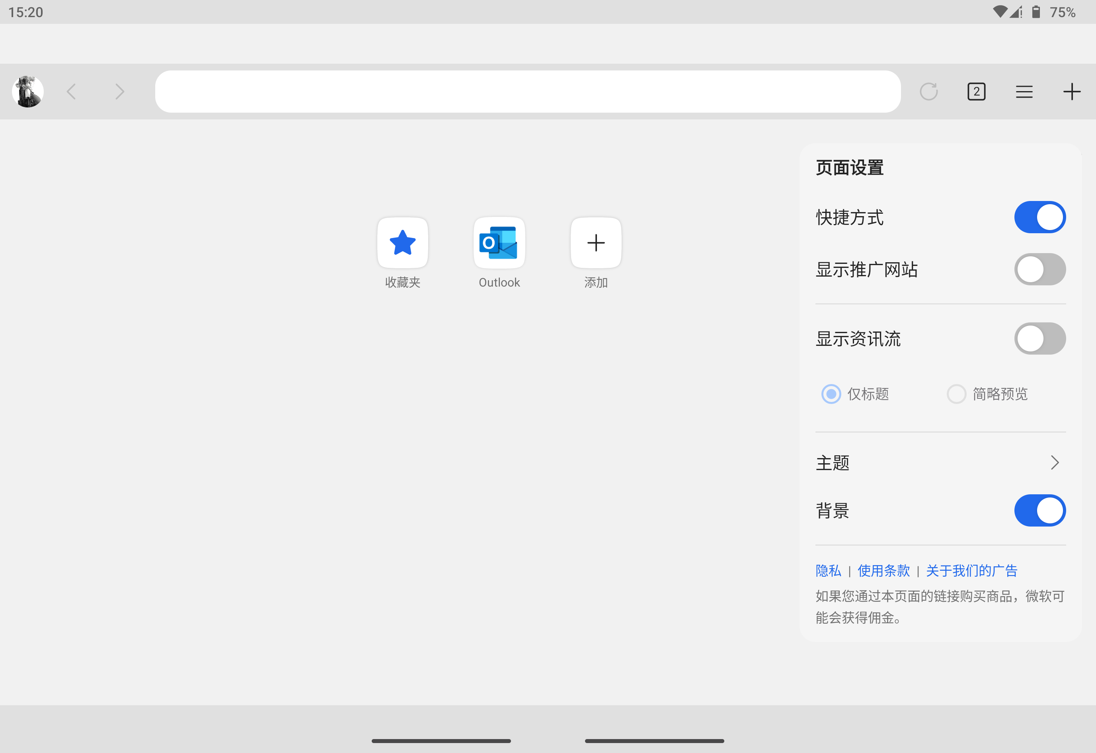The height and width of the screenshot is (753, 1096).
Task: Tap the 添加 add shortcut tile
Action: 595,254
